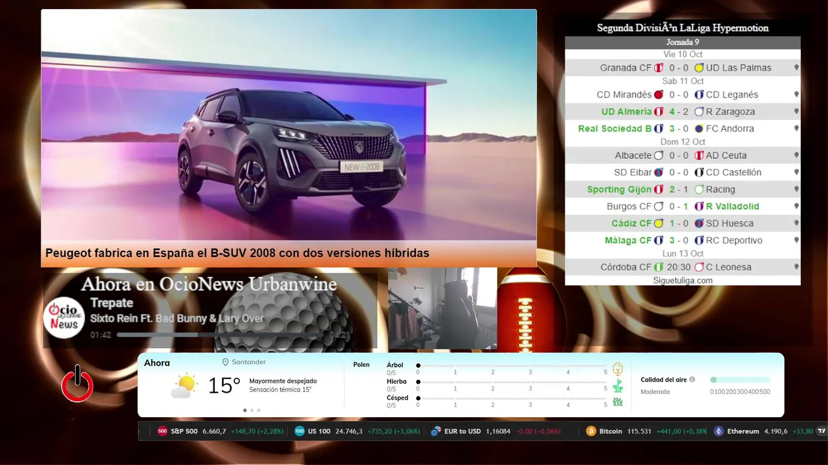The image size is (828, 465).
Task: Click the 'Málaga CF' team name
Action: pos(628,240)
